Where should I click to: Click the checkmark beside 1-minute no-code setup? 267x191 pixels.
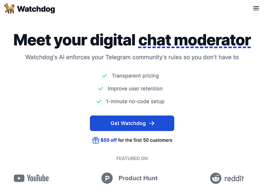click(x=99, y=101)
